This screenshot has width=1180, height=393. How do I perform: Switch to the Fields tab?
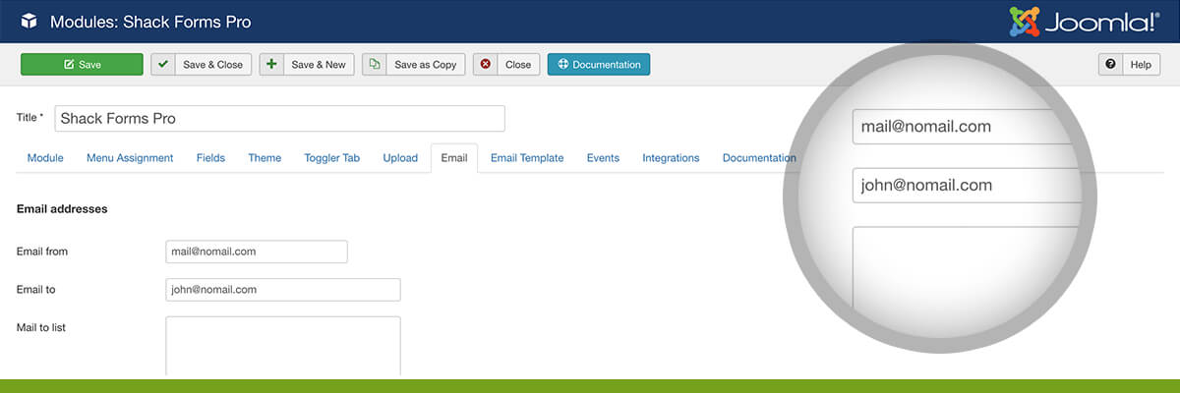point(210,158)
